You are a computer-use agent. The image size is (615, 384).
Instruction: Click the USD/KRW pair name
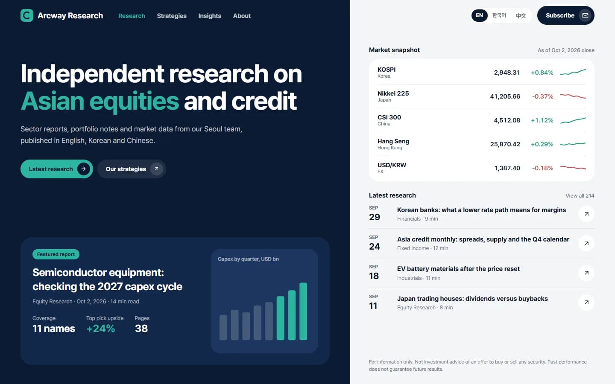(392, 165)
